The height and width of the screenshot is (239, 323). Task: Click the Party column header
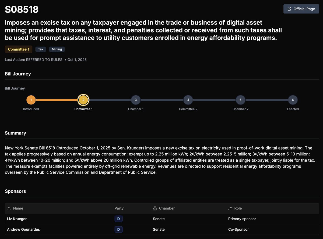(x=119, y=208)
